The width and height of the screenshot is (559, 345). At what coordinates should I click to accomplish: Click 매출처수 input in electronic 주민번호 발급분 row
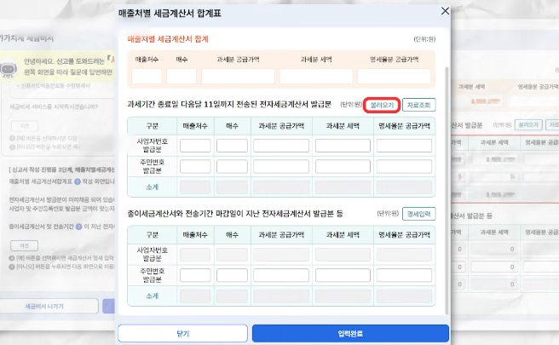pyautogui.click(x=195, y=166)
